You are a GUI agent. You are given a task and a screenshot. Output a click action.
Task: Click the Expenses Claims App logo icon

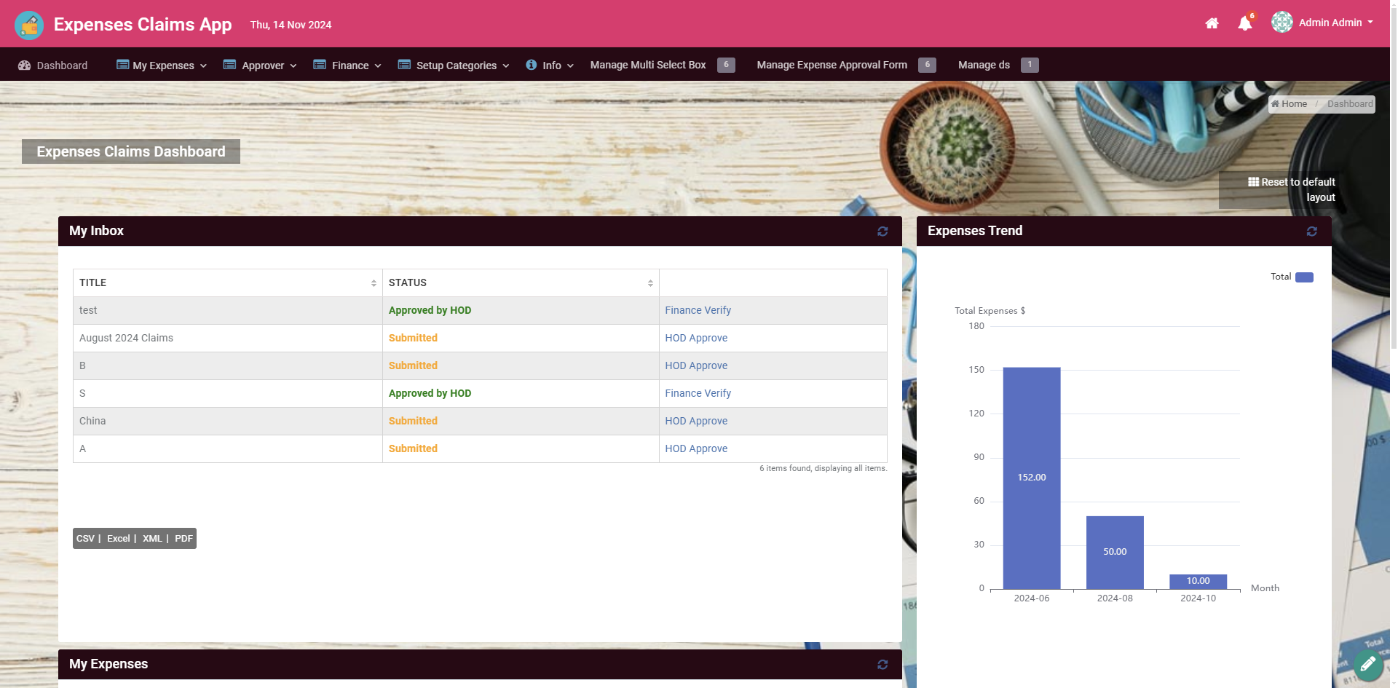[x=29, y=25]
